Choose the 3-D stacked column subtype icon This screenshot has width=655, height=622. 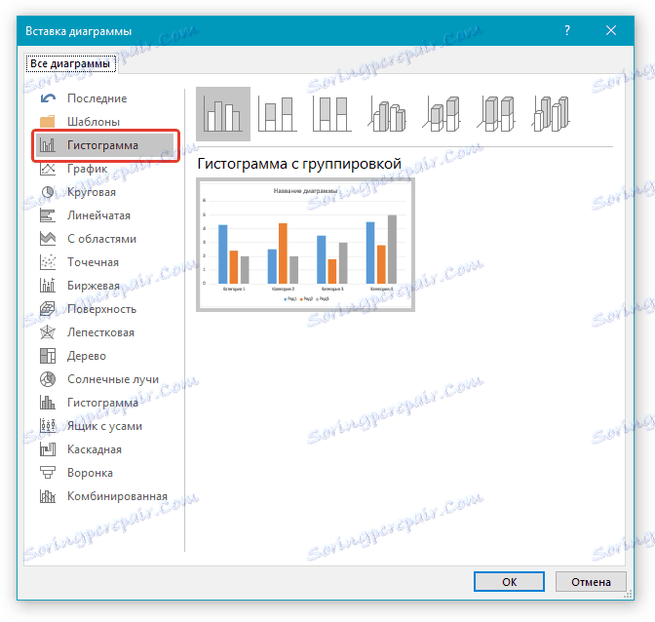click(442, 114)
